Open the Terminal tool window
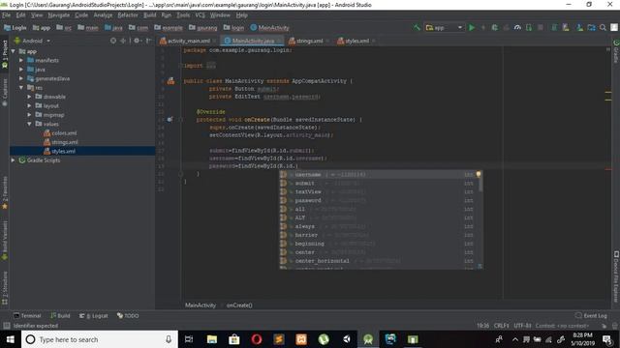Screen dimensions: 620x348 coord(27,316)
